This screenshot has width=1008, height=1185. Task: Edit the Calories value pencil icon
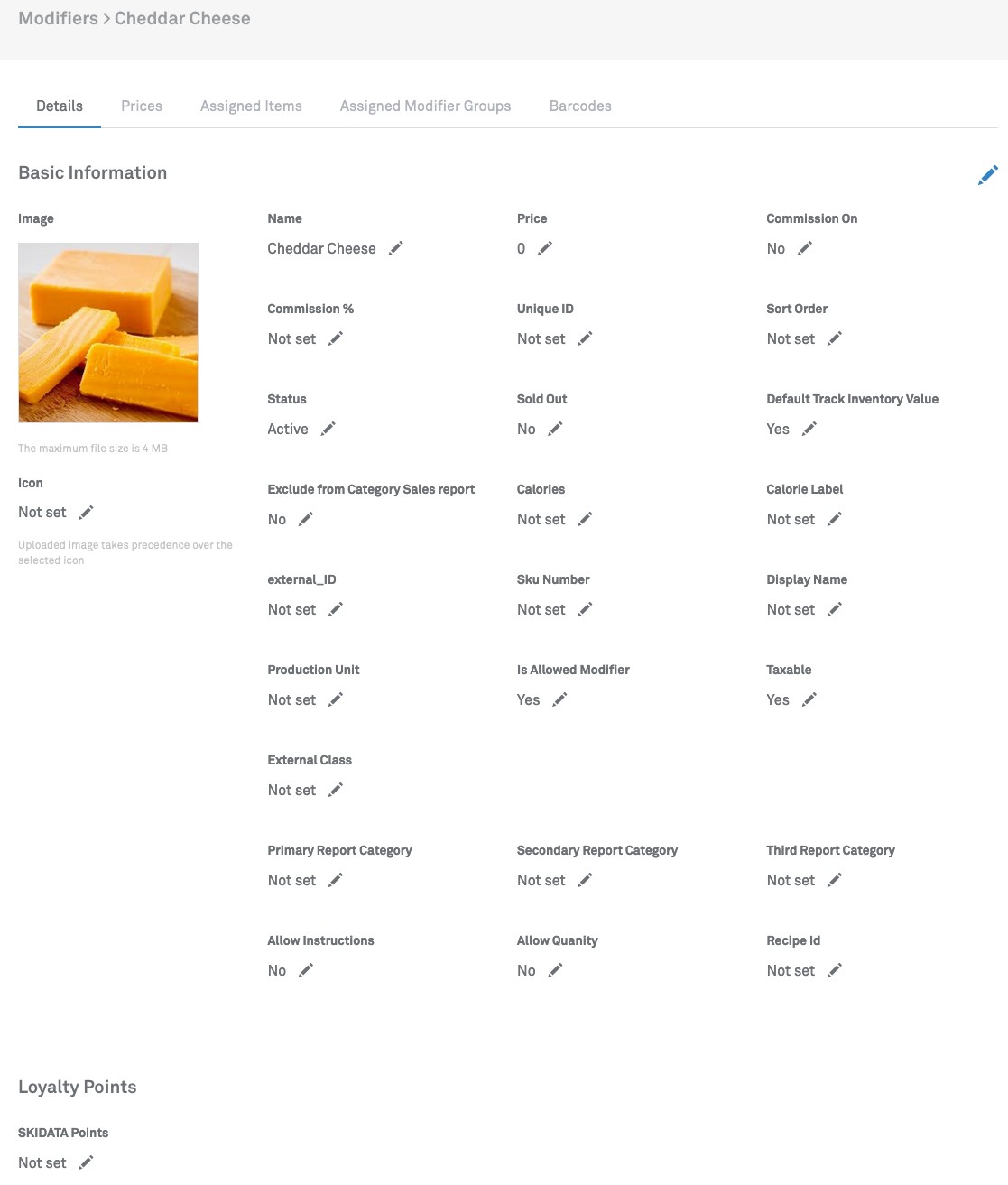pyautogui.click(x=585, y=519)
